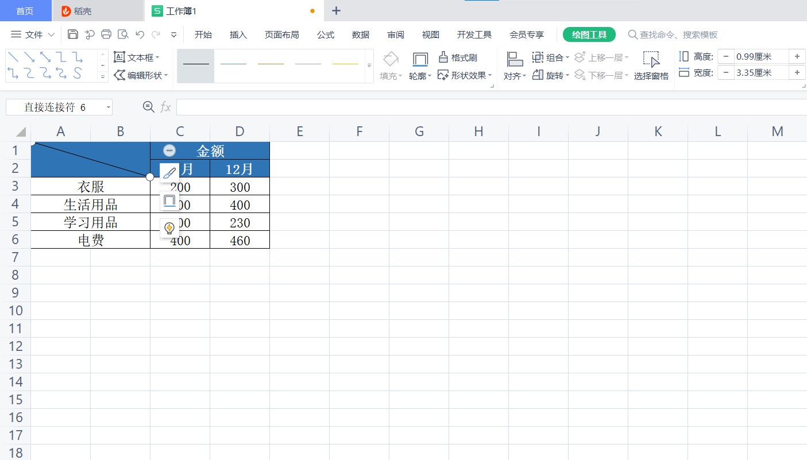Collapse the 金额 group with the minus toggle
This screenshot has width=807, height=460.
click(169, 150)
